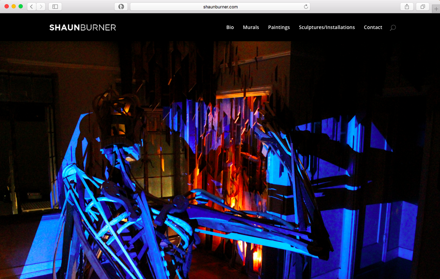Click the SHAUNBURNER site logo
Screen dimensions: 440x279
pos(83,27)
